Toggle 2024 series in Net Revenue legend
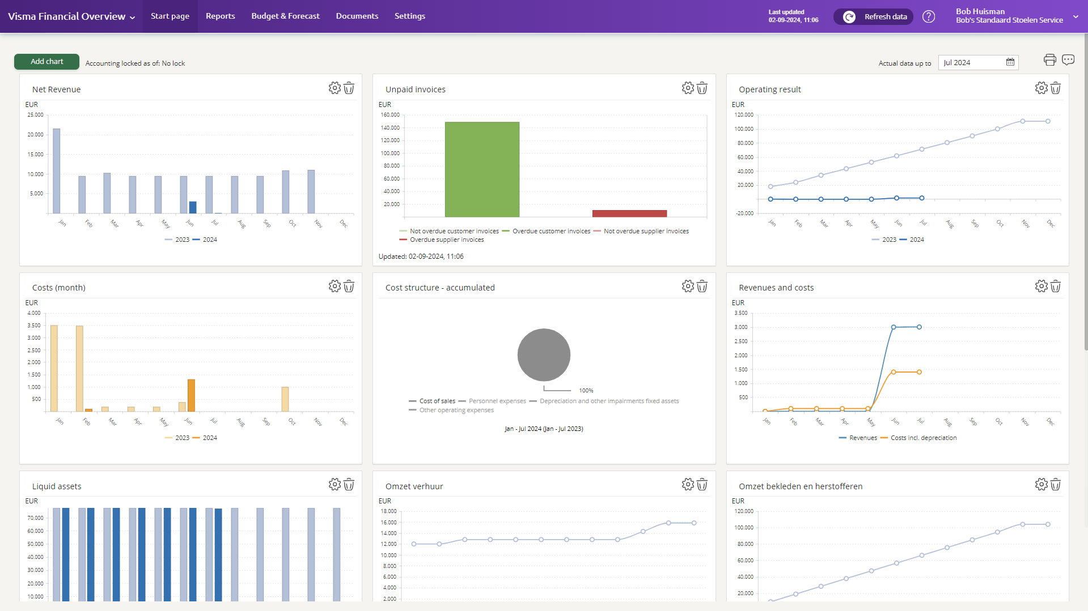 [205, 240]
